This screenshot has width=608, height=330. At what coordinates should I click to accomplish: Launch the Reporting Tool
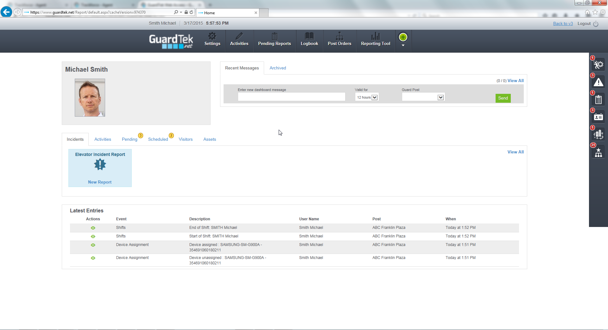click(375, 41)
